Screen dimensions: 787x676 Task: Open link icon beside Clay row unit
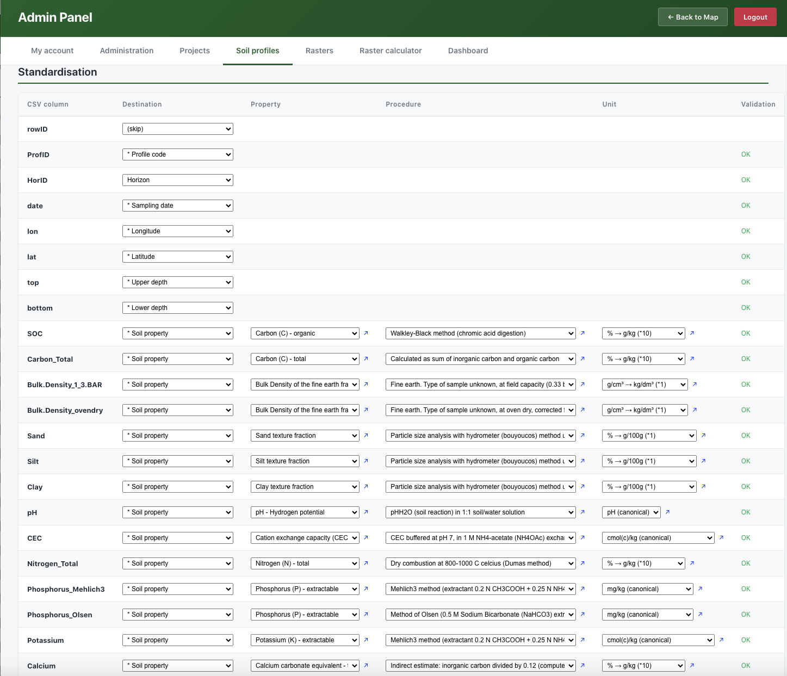tap(703, 487)
